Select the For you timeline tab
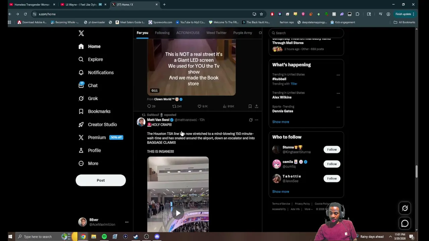 [142, 33]
